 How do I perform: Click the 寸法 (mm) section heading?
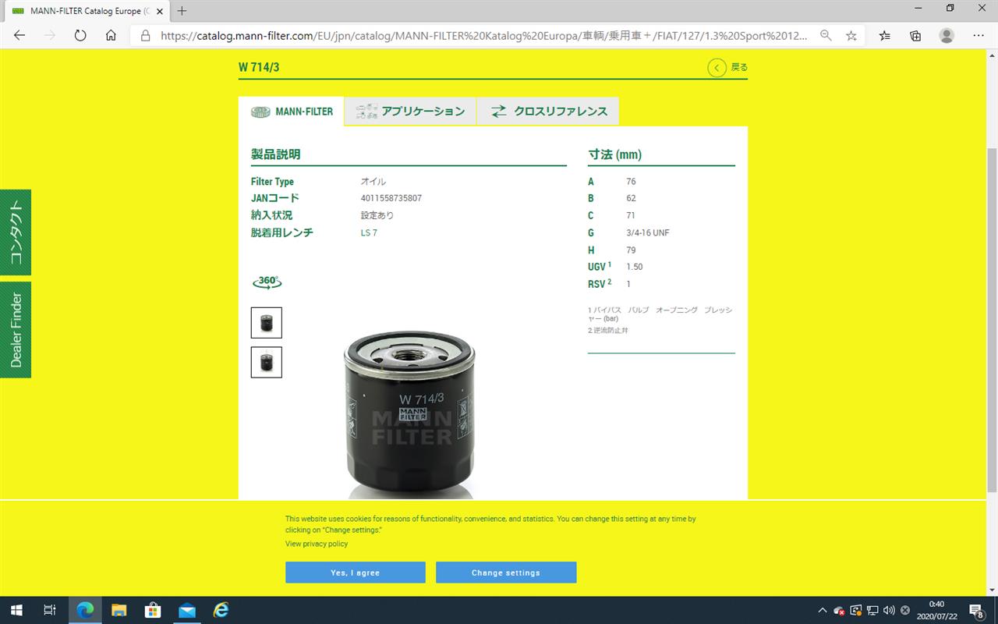615,154
